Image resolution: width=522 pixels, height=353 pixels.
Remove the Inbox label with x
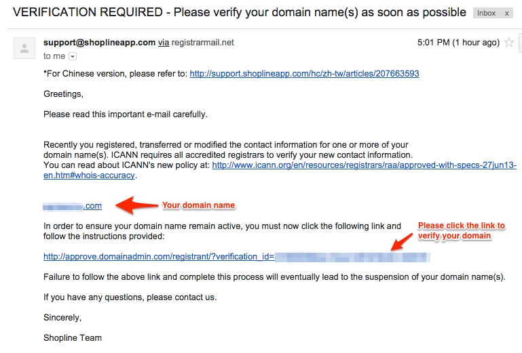(x=506, y=14)
